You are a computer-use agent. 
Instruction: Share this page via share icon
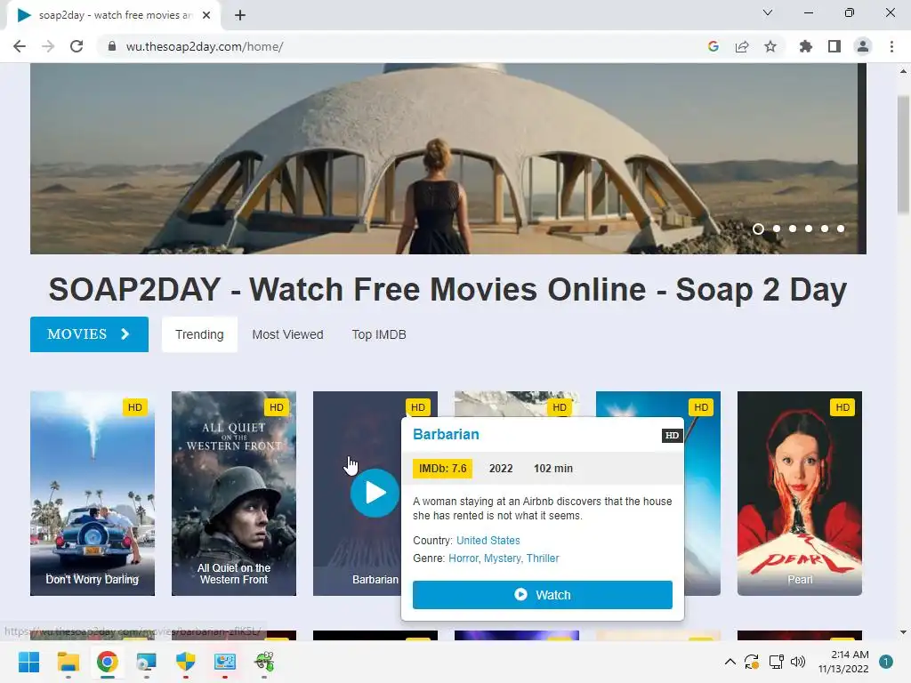click(x=742, y=46)
